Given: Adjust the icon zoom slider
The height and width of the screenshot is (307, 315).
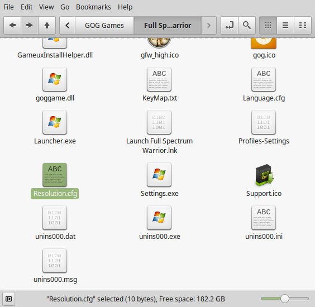Looking at the screenshot, I should tap(285, 299).
